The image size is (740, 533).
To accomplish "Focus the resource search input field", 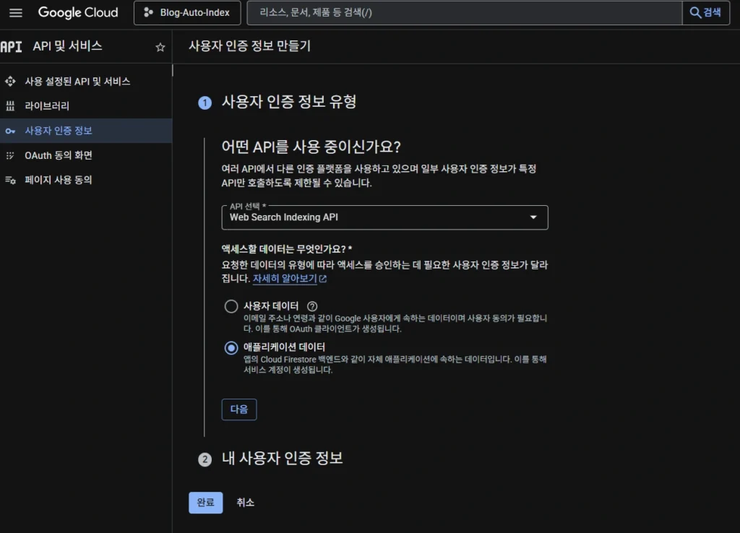I will pos(465,13).
